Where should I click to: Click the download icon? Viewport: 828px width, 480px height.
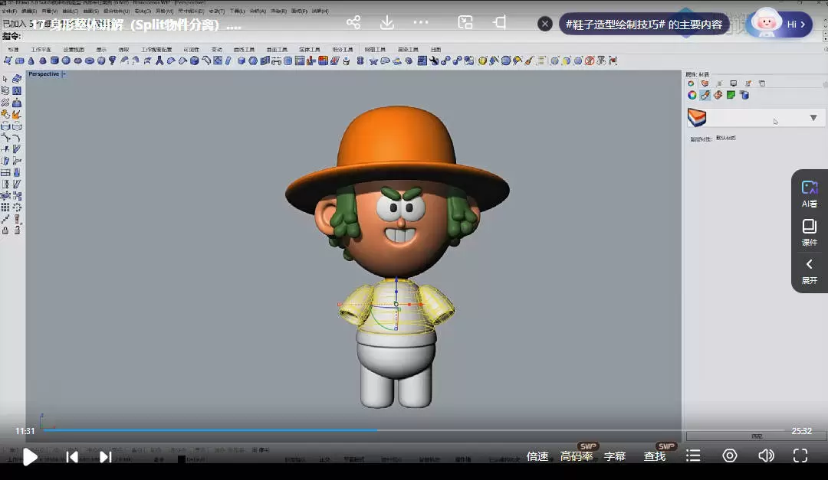[387, 23]
